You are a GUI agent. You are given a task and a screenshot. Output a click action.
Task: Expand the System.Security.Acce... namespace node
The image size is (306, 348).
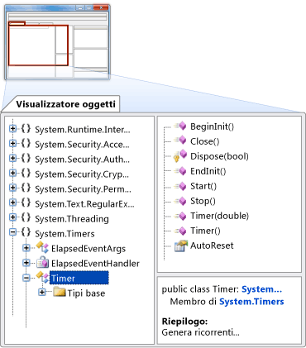[x=12, y=143]
